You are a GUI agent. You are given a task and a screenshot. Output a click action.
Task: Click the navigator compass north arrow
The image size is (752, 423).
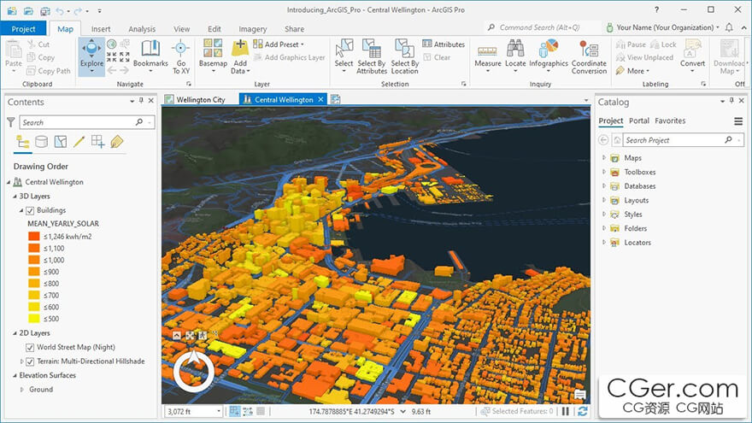194,358
